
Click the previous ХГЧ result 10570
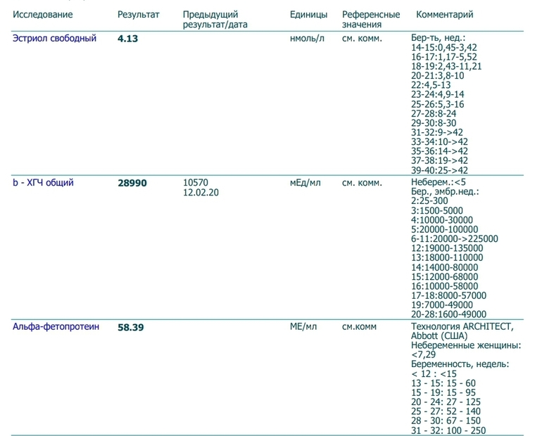[195, 183]
